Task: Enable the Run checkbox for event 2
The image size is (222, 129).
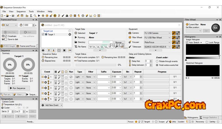Action: pos(71,82)
